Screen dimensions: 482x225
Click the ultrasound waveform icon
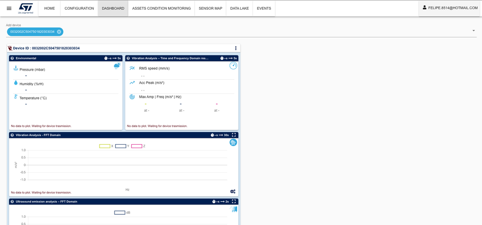[x=233, y=209]
